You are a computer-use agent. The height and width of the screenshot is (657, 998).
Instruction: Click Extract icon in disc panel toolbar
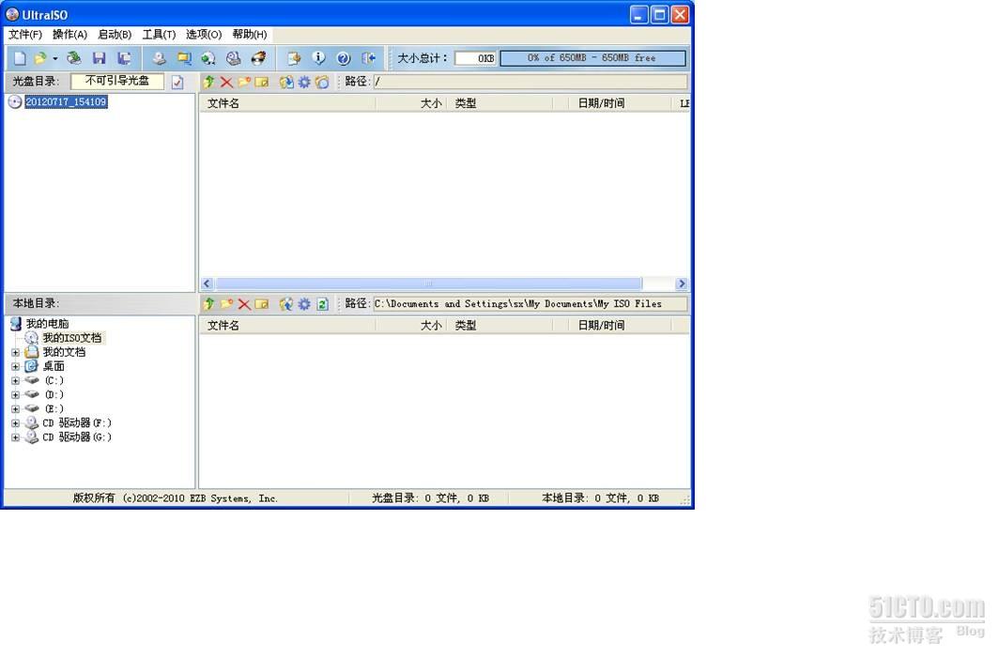pyautogui.click(x=286, y=82)
